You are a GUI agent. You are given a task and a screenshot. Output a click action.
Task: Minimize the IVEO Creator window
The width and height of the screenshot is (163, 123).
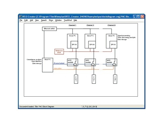point(135,17)
